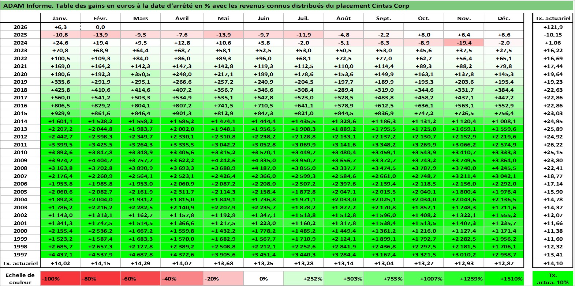Select the Mai column header
This screenshot has width=575, height=286.
tap(223, 18)
